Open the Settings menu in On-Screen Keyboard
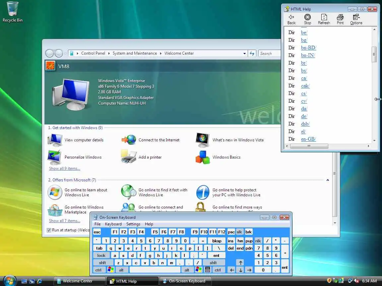Image resolution: width=382 pixels, height=286 pixels. coord(133,224)
